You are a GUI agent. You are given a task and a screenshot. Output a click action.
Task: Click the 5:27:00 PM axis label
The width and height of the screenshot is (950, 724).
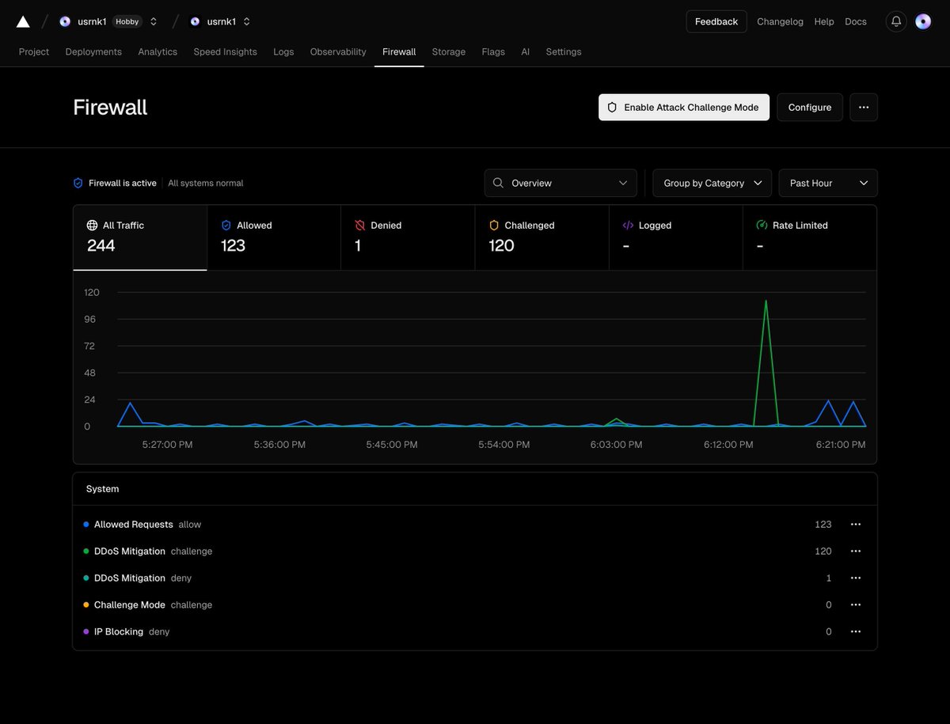point(167,445)
